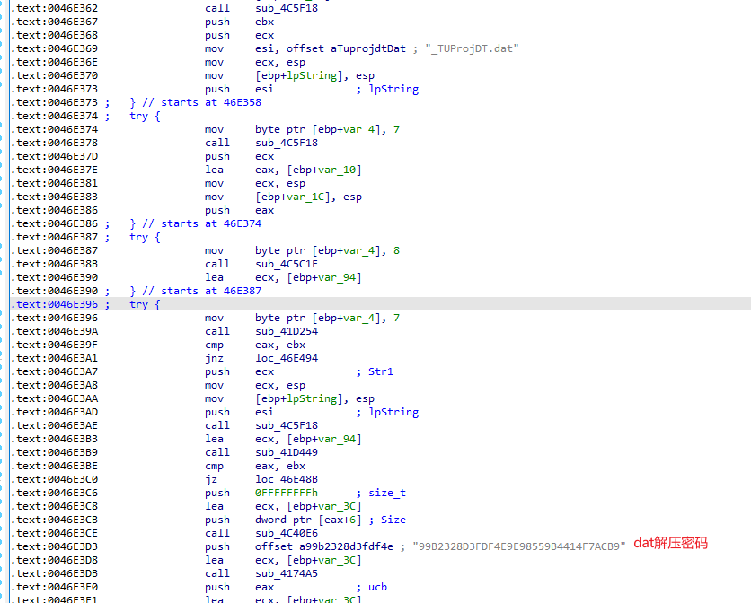Follow the jz target loc_46E48B
751x603 pixels.
pos(287,479)
